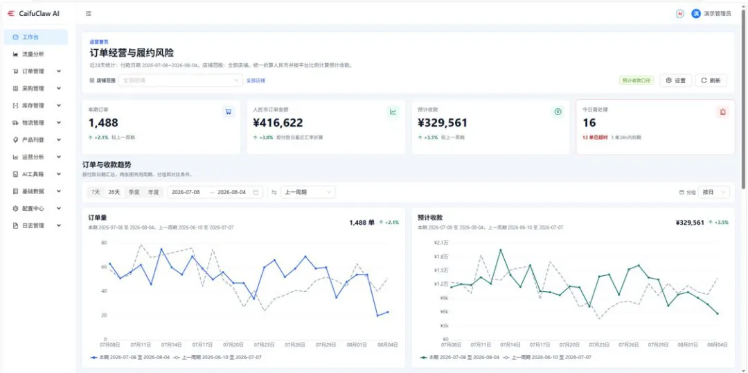Screen dimensions: 748x373
Task: Open the 按日 grouping dropdown
Action: (713, 192)
